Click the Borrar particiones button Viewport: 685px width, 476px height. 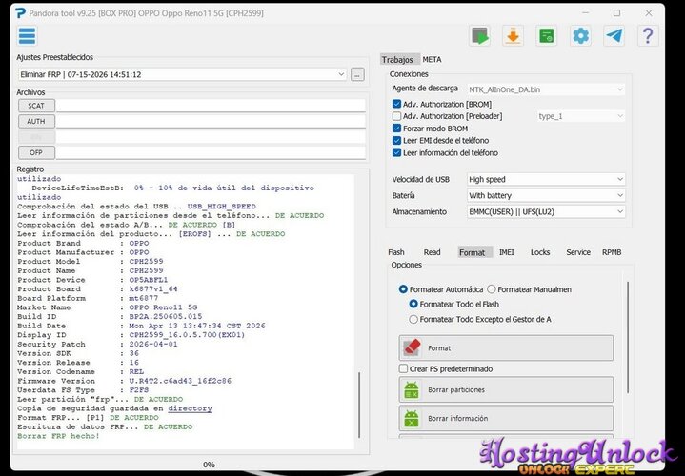pyautogui.click(x=506, y=390)
